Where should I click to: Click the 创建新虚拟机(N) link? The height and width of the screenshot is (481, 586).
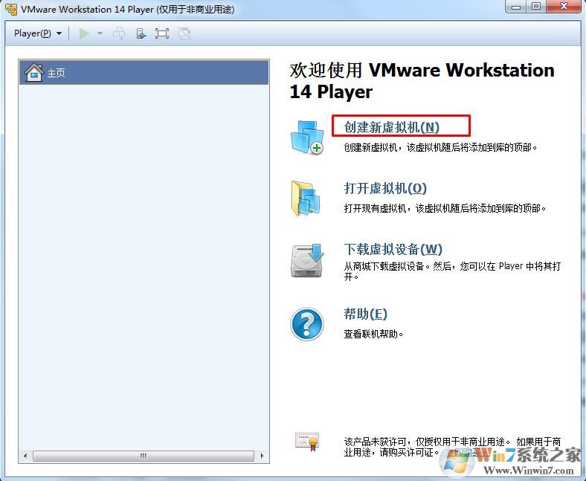391,127
